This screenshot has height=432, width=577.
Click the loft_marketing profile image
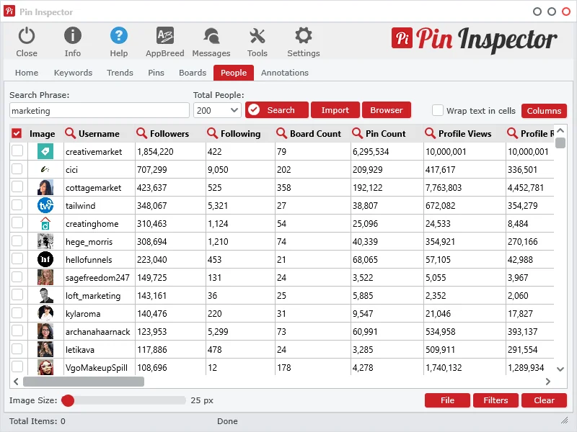pos(45,295)
